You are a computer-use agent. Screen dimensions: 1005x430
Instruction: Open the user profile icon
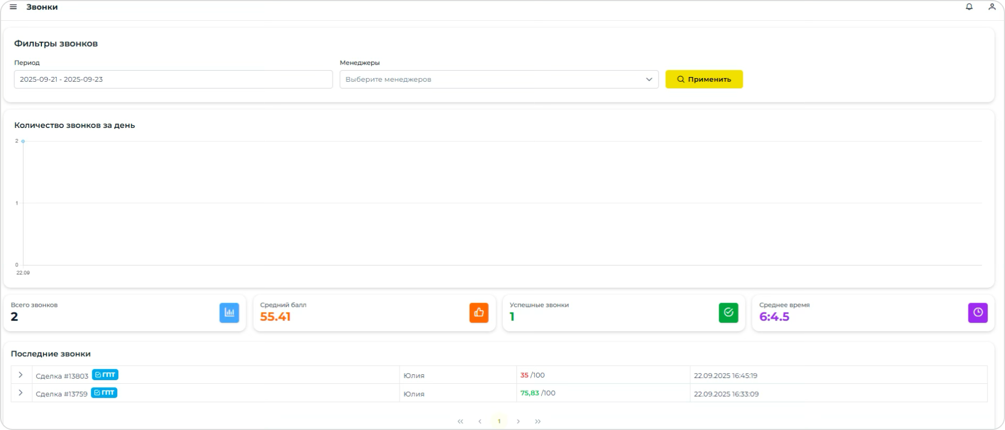coord(991,7)
